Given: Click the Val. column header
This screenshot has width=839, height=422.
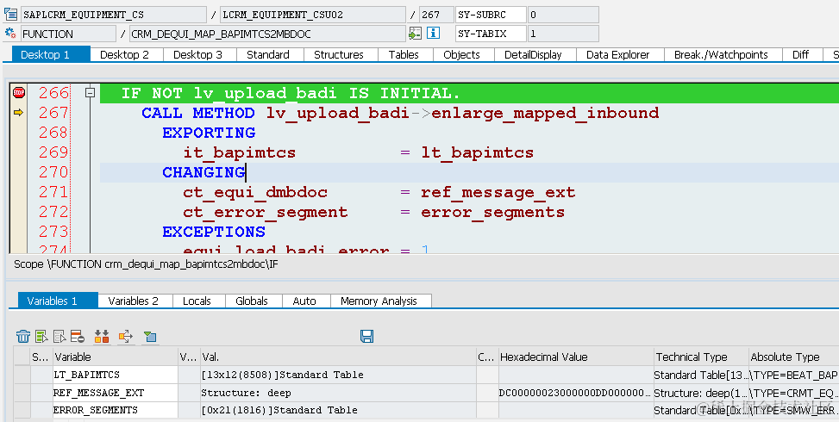Looking at the screenshot, I should click(x=337, y=357).
